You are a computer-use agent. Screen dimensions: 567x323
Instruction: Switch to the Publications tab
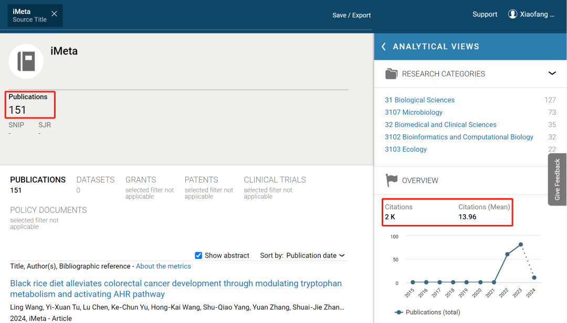click(38, 185)
